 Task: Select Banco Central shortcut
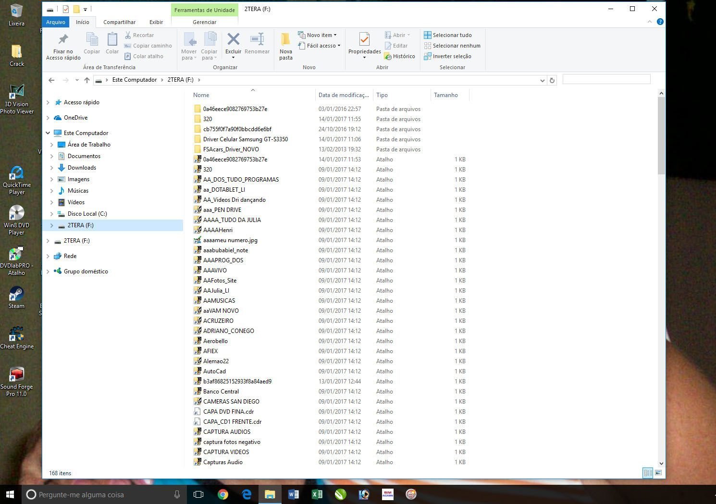tap(221, 392)
